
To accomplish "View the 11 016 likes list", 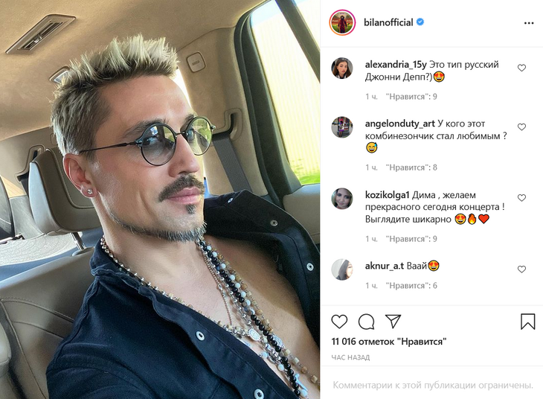I will click(x=388, y=342).
